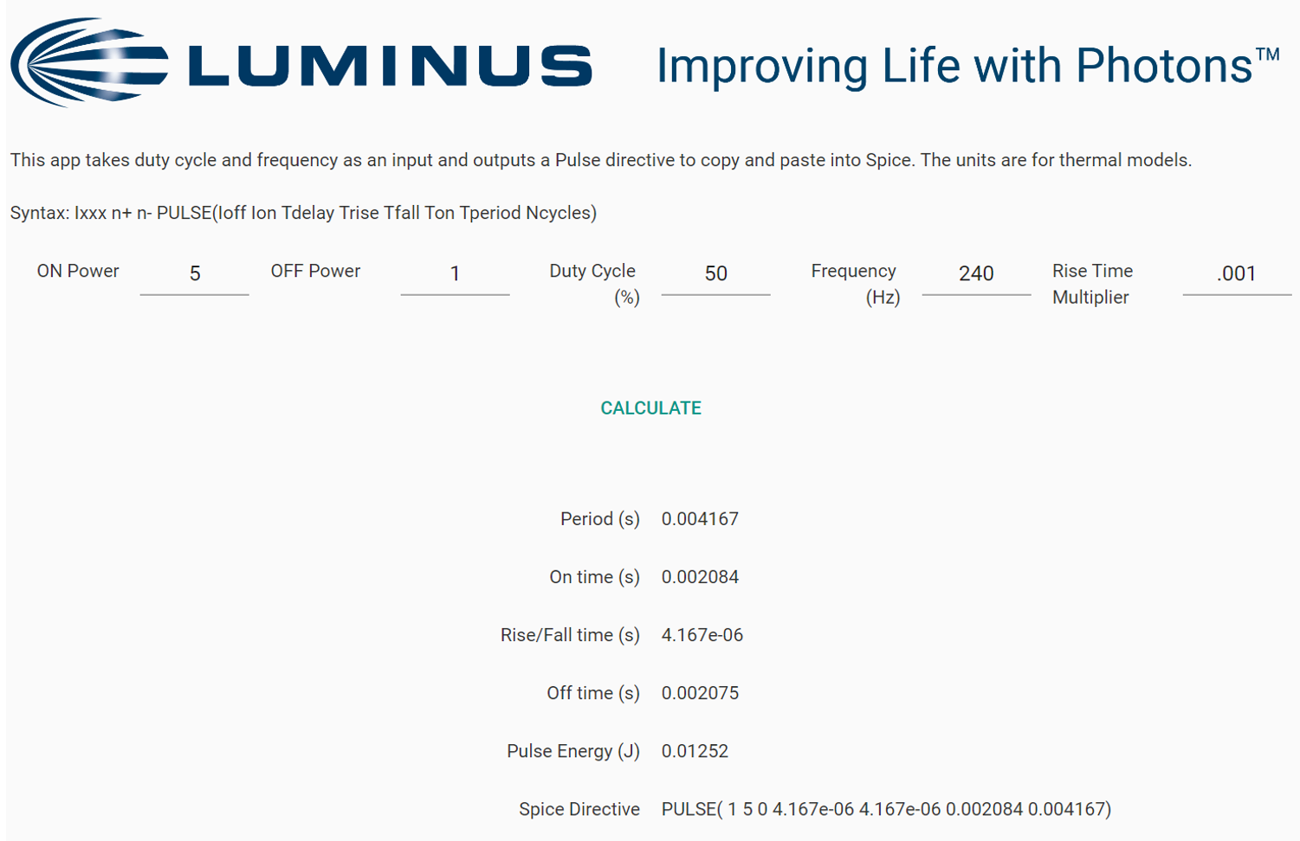Click the Pulse Energy (J) label

coord(573,751)
